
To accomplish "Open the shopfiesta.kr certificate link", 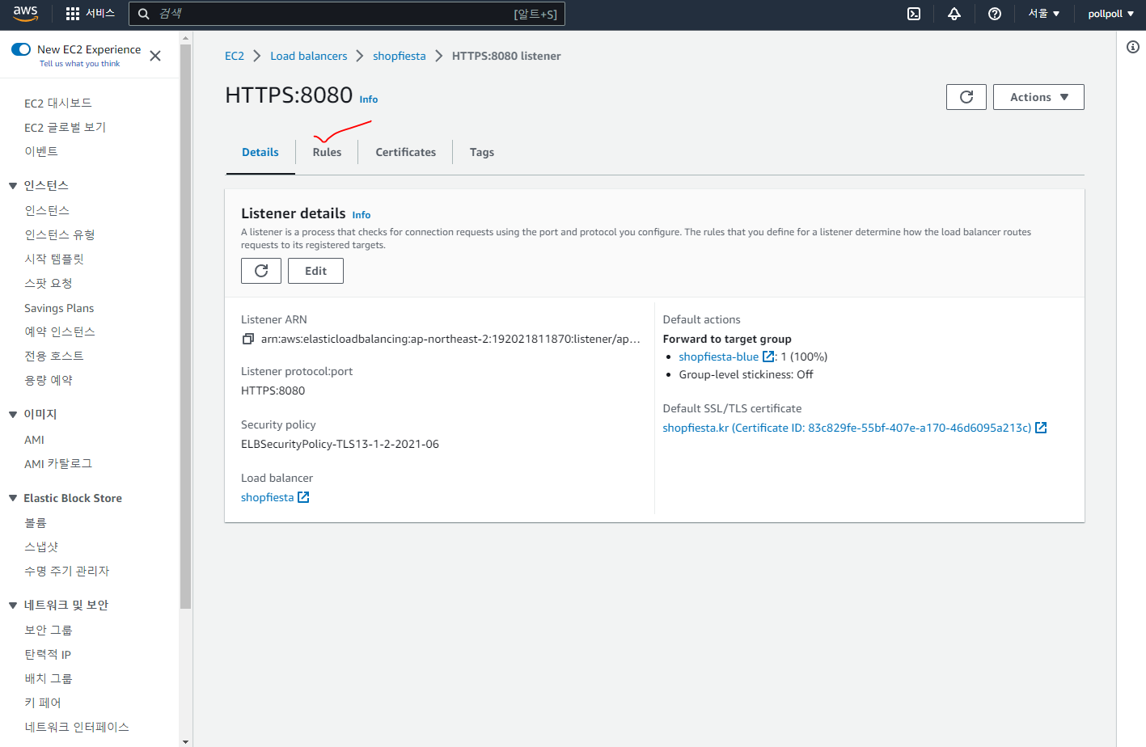I will [x=847, y=428].
